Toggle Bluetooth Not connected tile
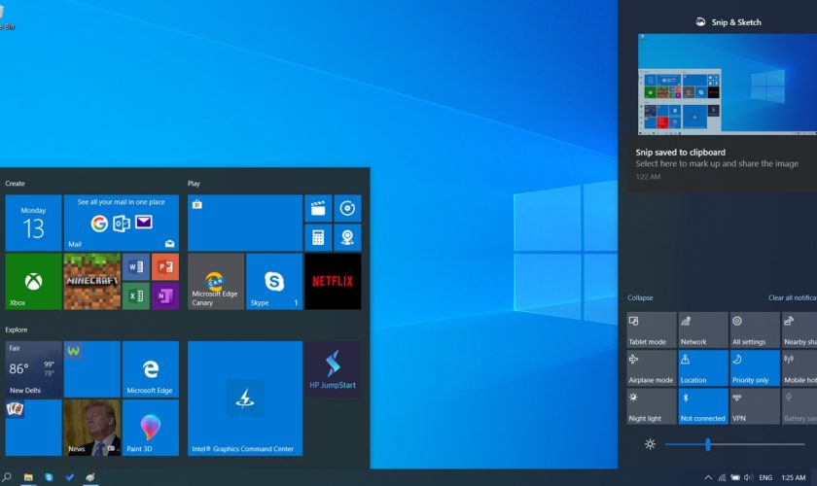Viewport: 817px width, 486px height. pyautogui.click(x=702, y=406)
